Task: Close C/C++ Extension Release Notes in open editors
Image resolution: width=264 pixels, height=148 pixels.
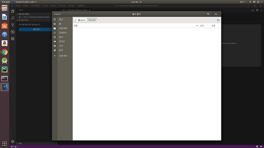Action: point(19,17)
